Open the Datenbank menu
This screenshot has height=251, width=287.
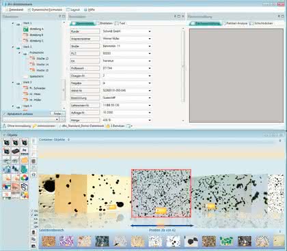point(14,10)
